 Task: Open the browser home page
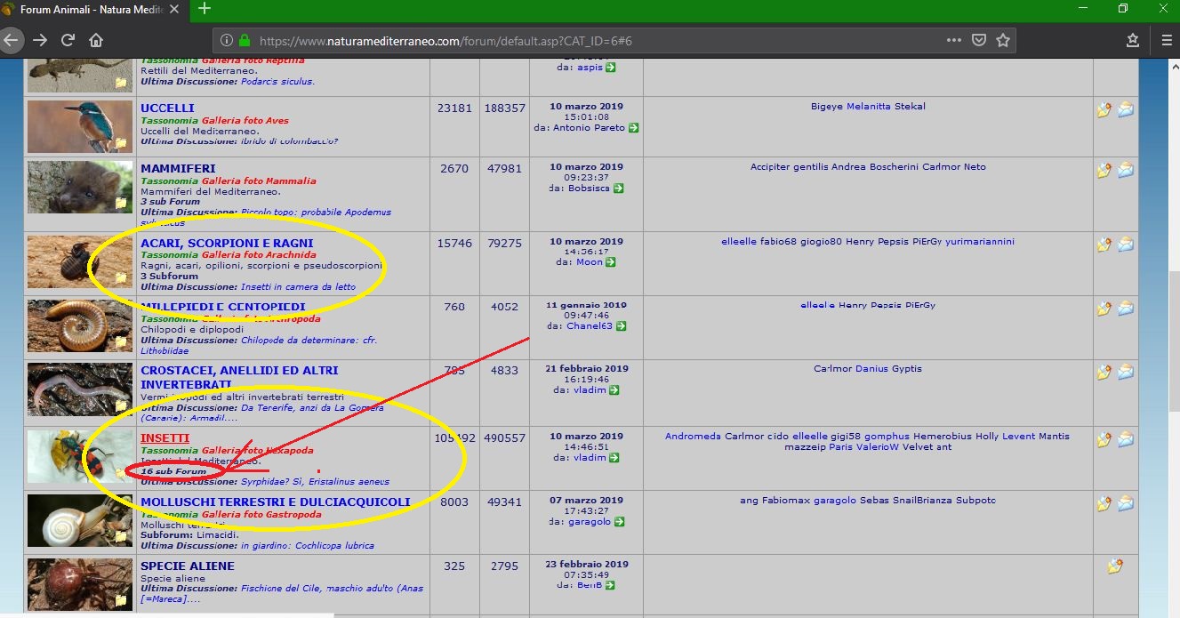point(96,40)
